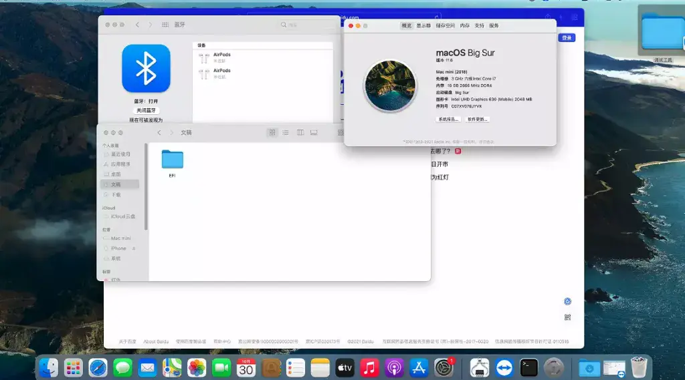The width and height of the screenshot is (685, 380).
Task: Select iCloud 云盘 in Finder sidebar
Action: coord(120,216)
